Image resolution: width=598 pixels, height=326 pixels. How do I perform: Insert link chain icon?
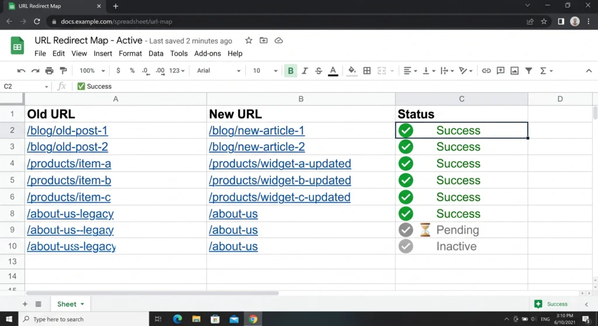click(x=486, y=71)
